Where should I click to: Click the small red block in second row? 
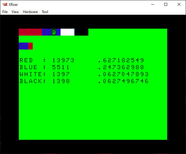pos(30,46)
